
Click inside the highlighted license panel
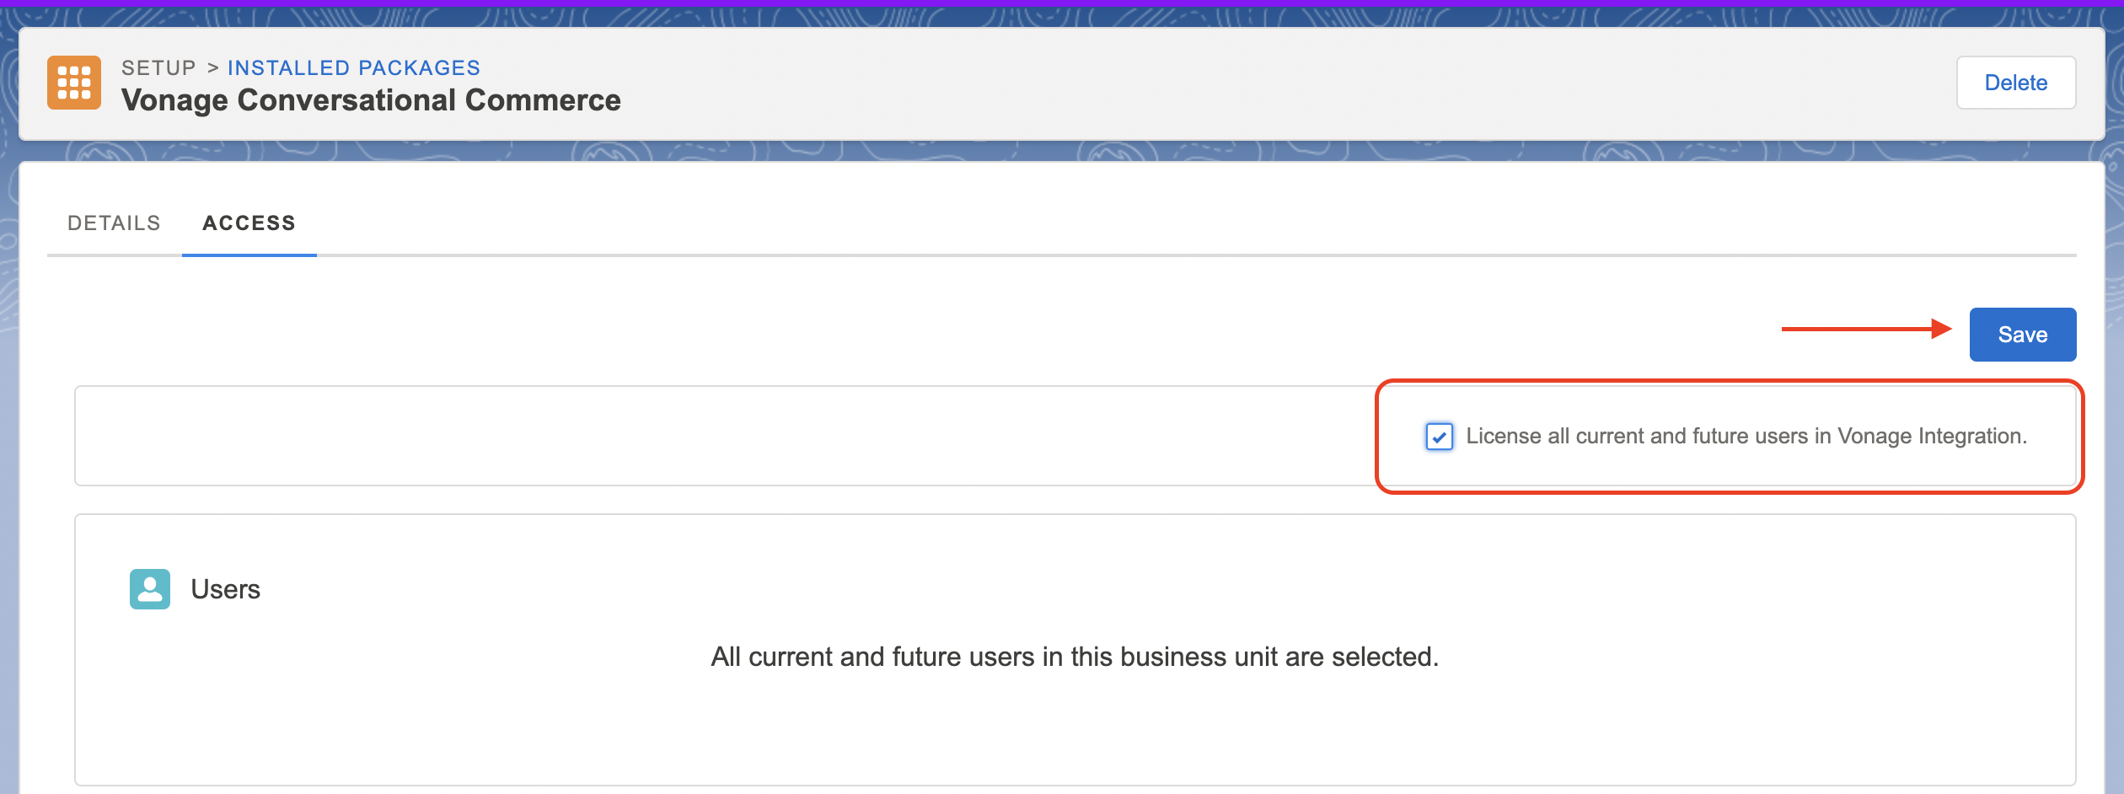(x=1728, y=437)
